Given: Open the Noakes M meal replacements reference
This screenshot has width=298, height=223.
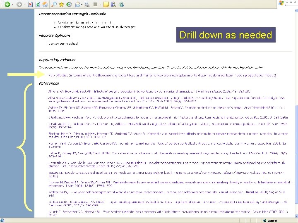Looking at the screenshot, I should (x=170, y=184).
